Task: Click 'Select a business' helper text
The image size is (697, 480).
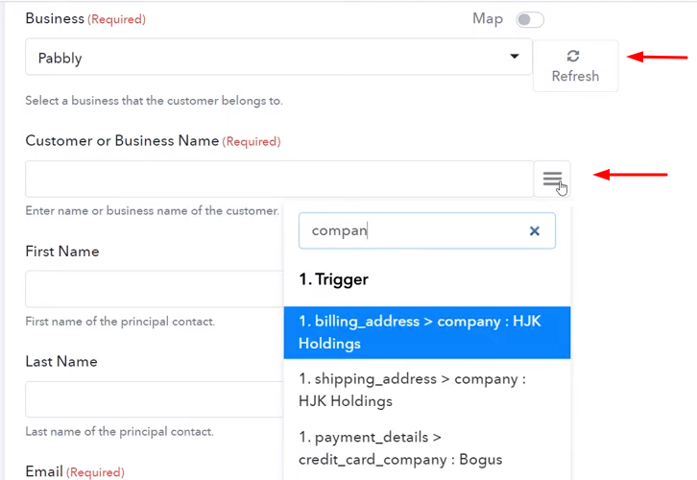Action: click(154, 101)
